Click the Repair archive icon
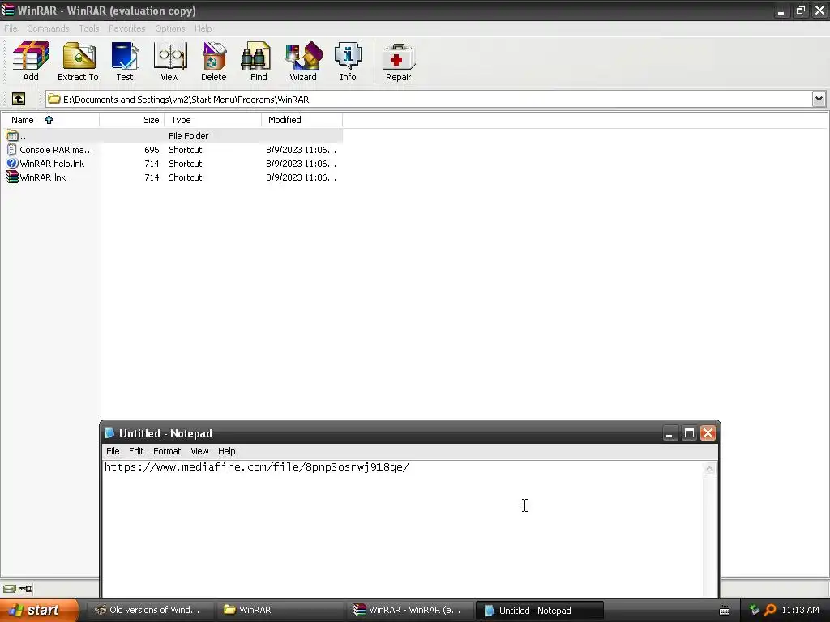The height and width of the screenshot is (622, 830). (398, 62)
